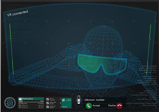The height and width of the screenshot is (112, 159).
Task: Click the Customer_02 sender name
Action: [x=24, y=108]
